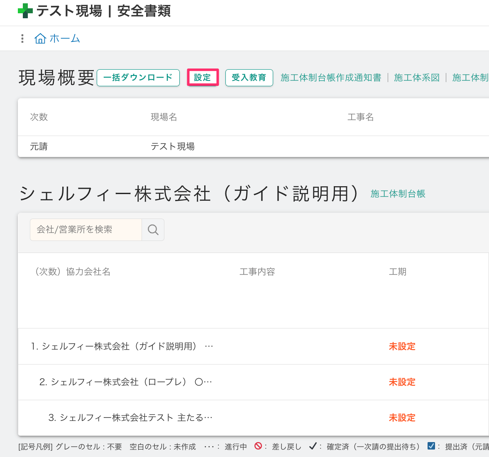Open 施工体制台帳 link beside the company heading

[398, 194]
